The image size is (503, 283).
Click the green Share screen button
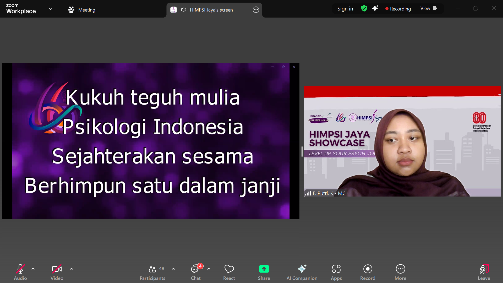point(264,272)
